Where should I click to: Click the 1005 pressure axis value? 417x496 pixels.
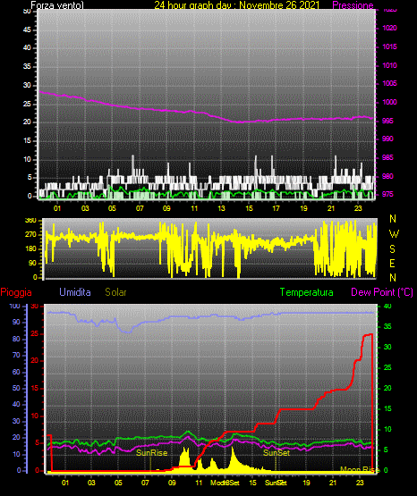click(389, 83)
